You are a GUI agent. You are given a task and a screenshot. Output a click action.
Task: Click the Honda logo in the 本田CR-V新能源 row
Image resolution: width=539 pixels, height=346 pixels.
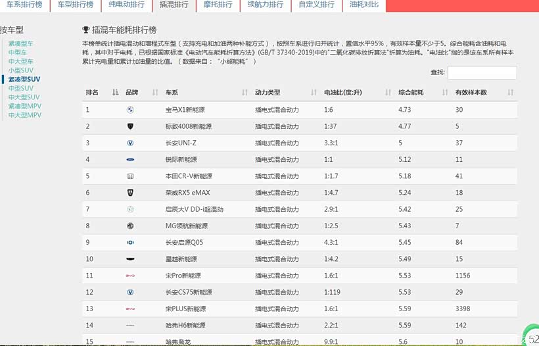click(130, 176)
